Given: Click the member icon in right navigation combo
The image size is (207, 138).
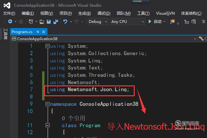Looking at the screenshot, I should (x=201, y=39).
